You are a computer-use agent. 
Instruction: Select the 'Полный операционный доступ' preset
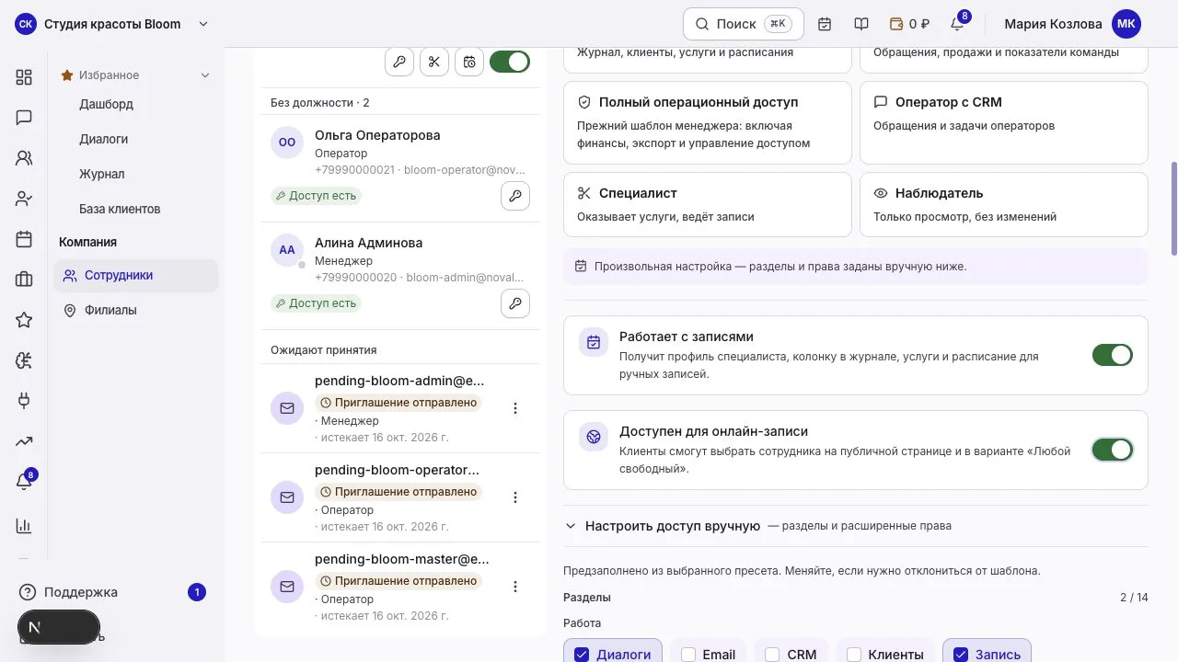708,123
